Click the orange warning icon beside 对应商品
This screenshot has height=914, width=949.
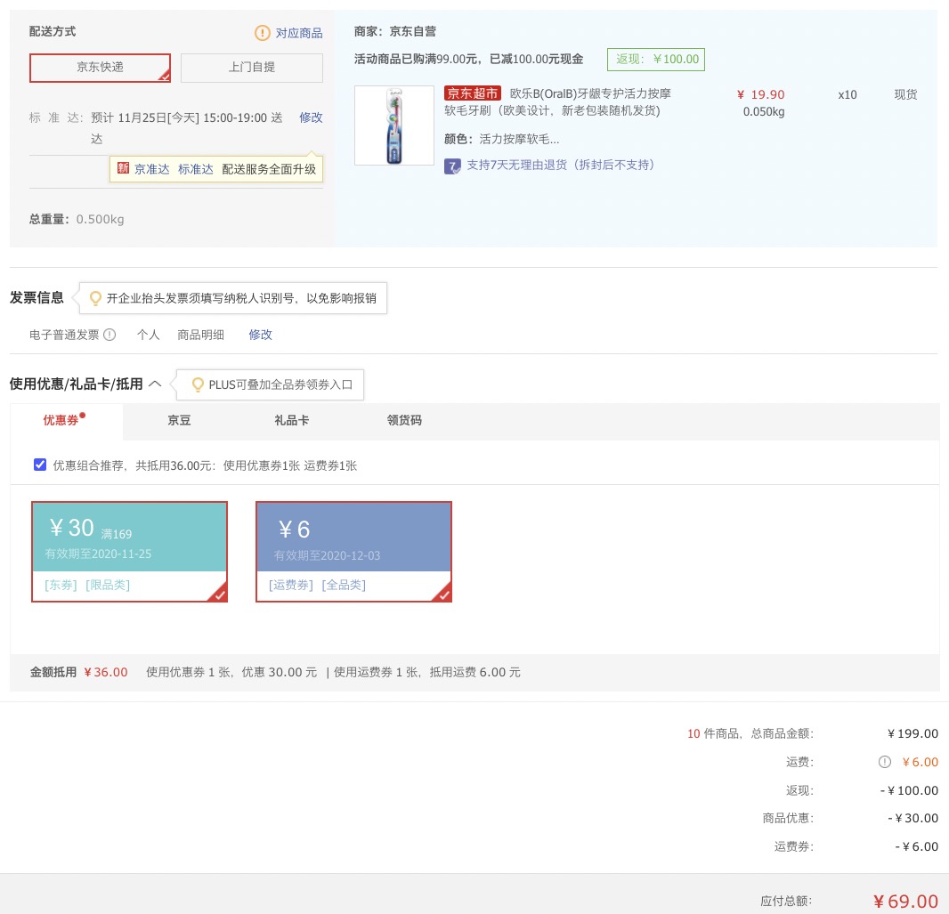(x=262, y=33)
